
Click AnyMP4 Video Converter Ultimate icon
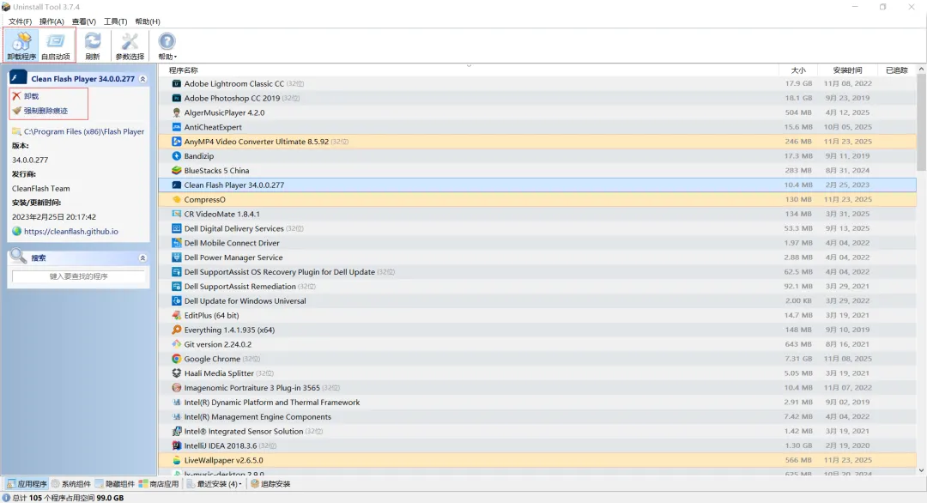[x=176, y=142]
